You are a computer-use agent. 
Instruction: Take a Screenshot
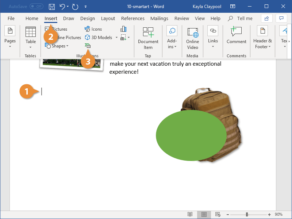click(124, 37)
